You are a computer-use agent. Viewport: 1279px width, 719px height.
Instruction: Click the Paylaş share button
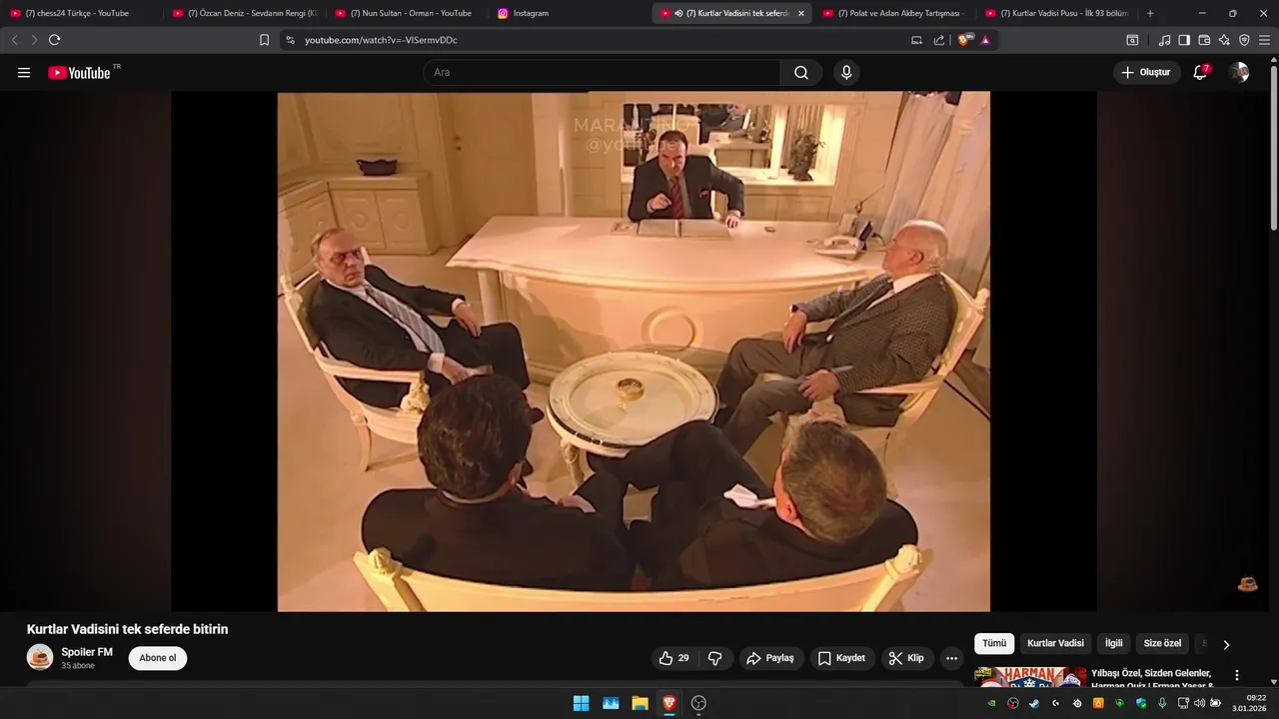[770, 658]
